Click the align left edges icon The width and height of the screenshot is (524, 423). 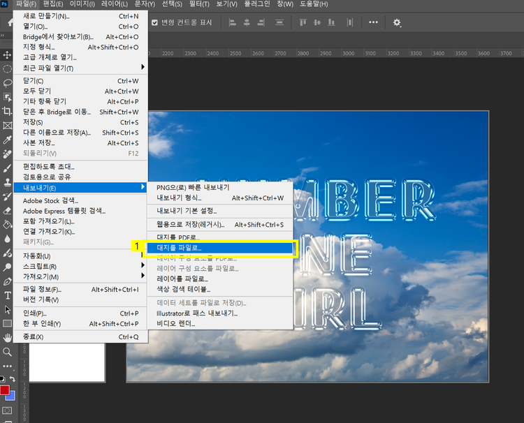point(232,22)
